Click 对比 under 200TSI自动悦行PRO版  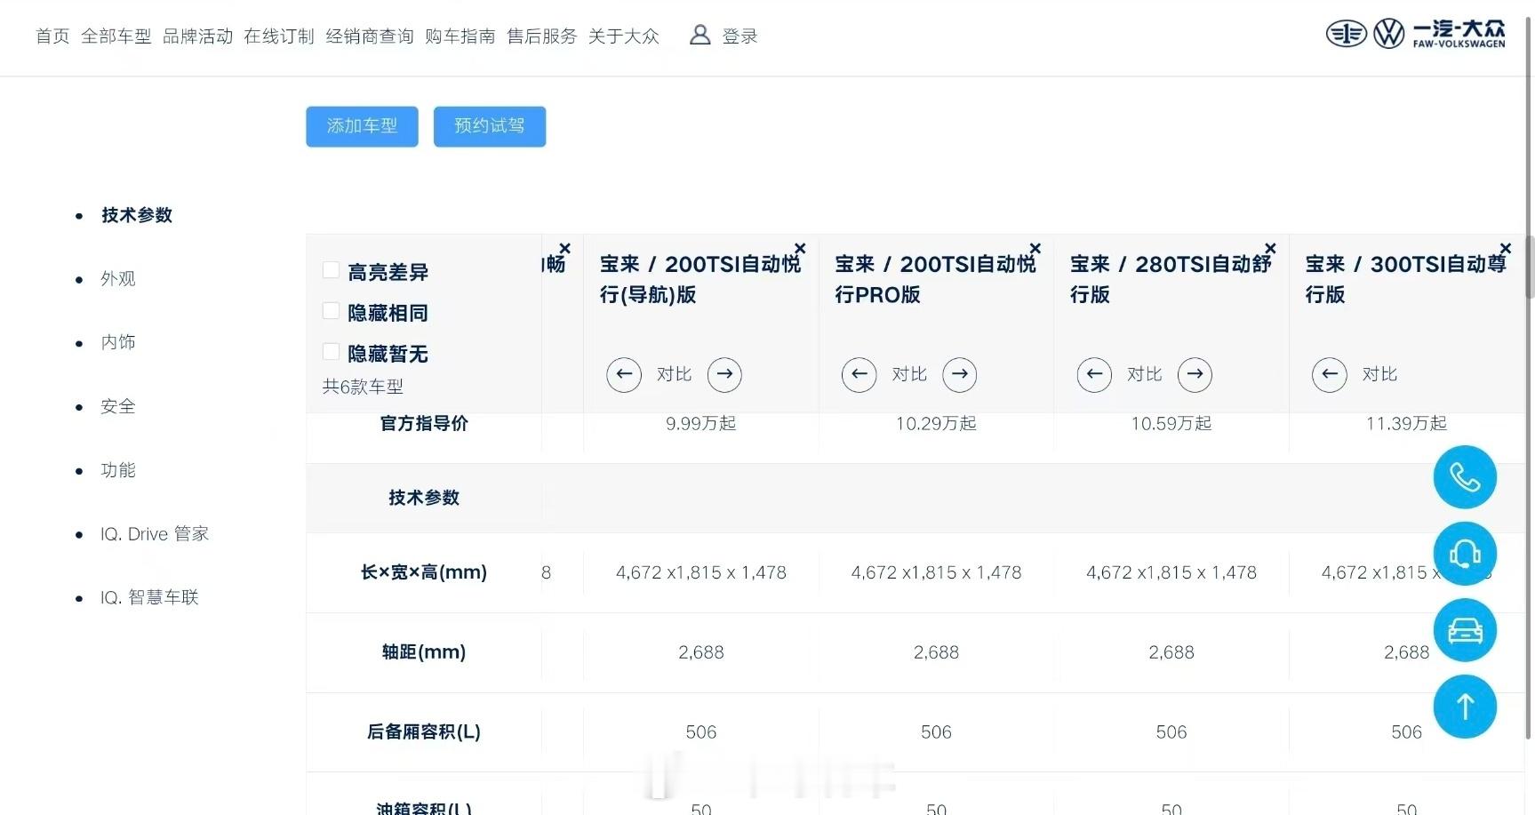click(x=909, y=374)
